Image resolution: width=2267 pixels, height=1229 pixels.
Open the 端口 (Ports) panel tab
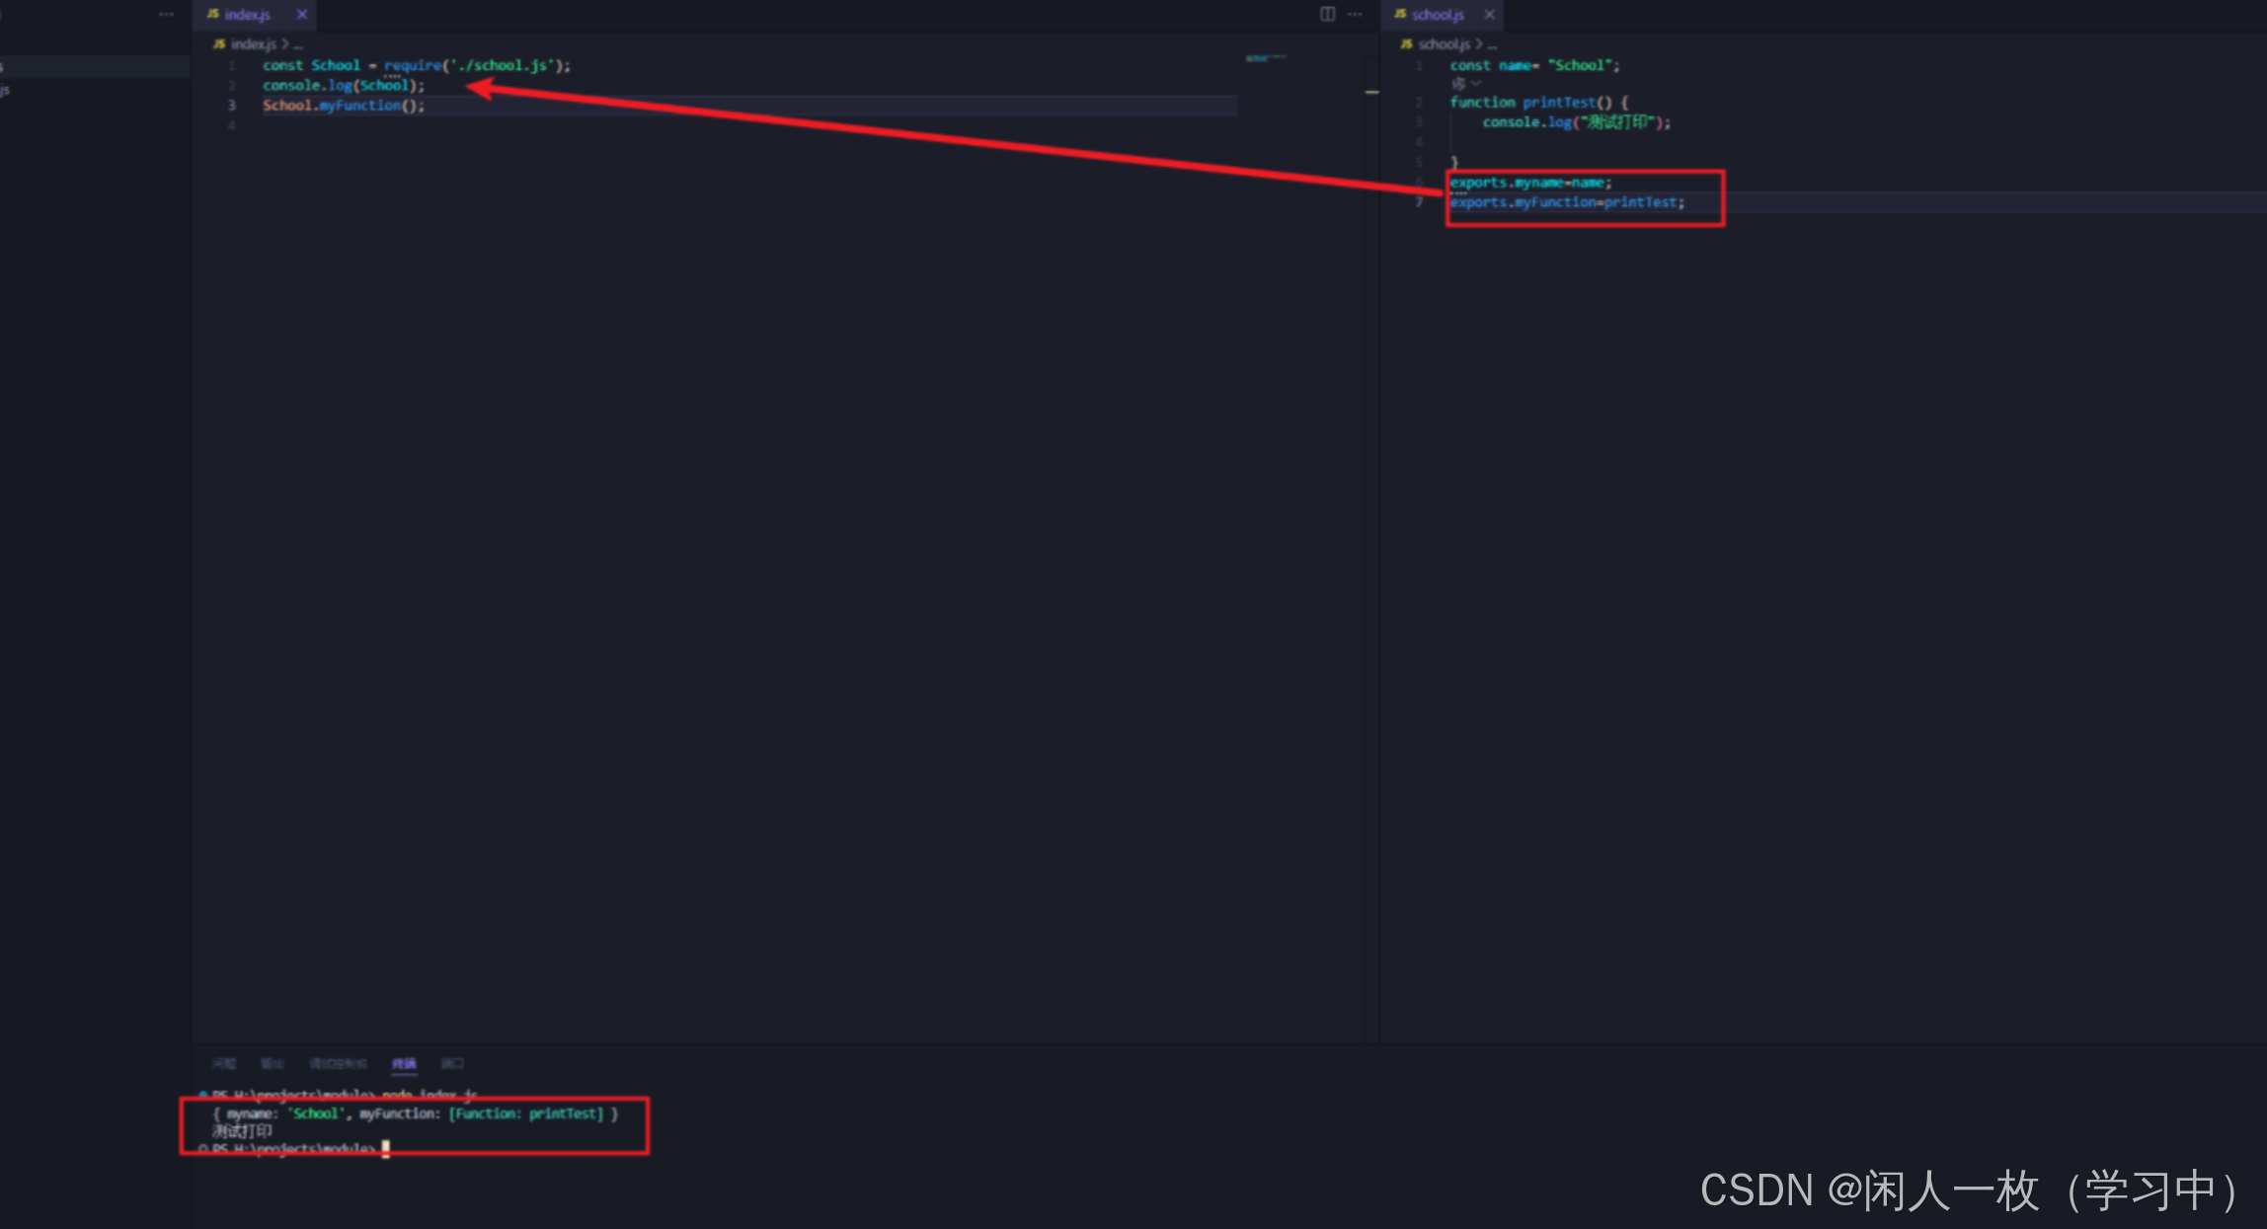(452, 1063)
